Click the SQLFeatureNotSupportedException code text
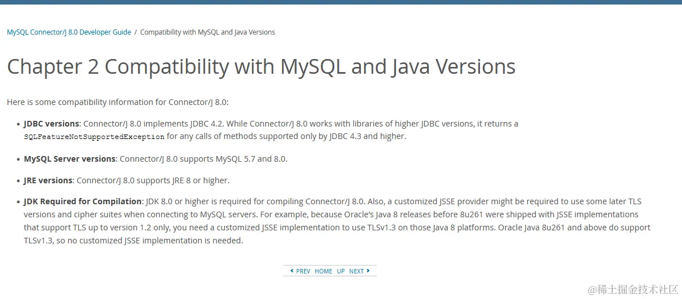 (x=94, y=137)
